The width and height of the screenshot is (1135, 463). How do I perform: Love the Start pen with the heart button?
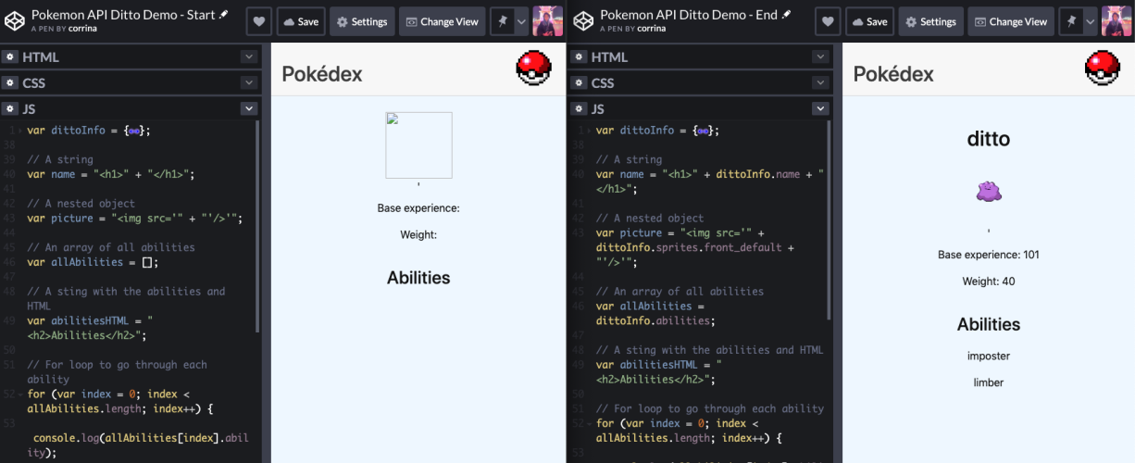pos(259,21)
